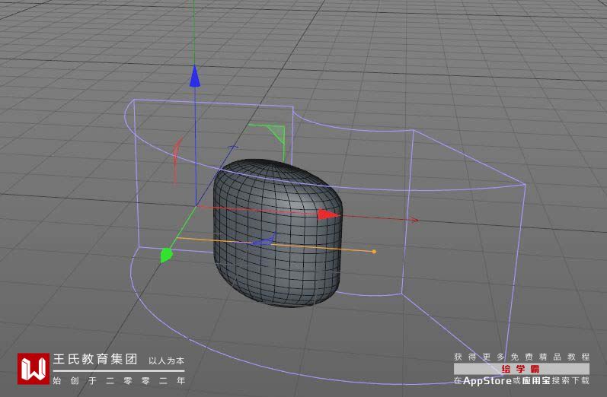Click the orange deformer handle dot
The width and height of the screenshot is (607, 397).
pyautogui.click(x=374, y=252)
